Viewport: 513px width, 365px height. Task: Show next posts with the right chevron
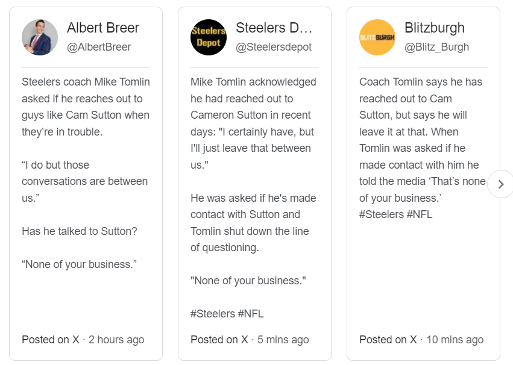[500, 184]
